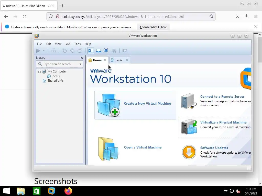Click the Home tab house icon
262x196 pixels.
(x=90, y=60)
